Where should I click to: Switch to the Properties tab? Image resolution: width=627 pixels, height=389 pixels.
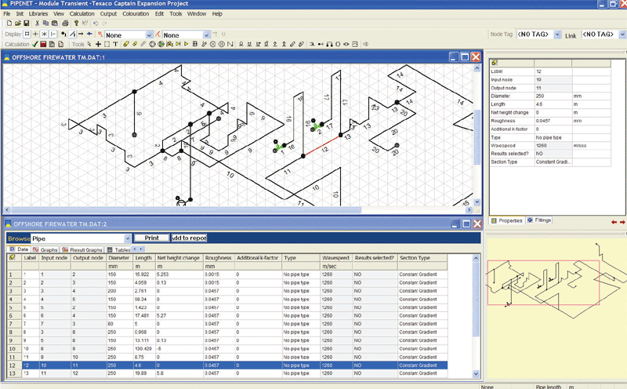point(507,220)
